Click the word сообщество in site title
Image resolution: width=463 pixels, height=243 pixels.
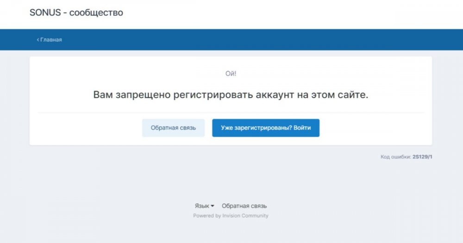[x=96, y=13]
